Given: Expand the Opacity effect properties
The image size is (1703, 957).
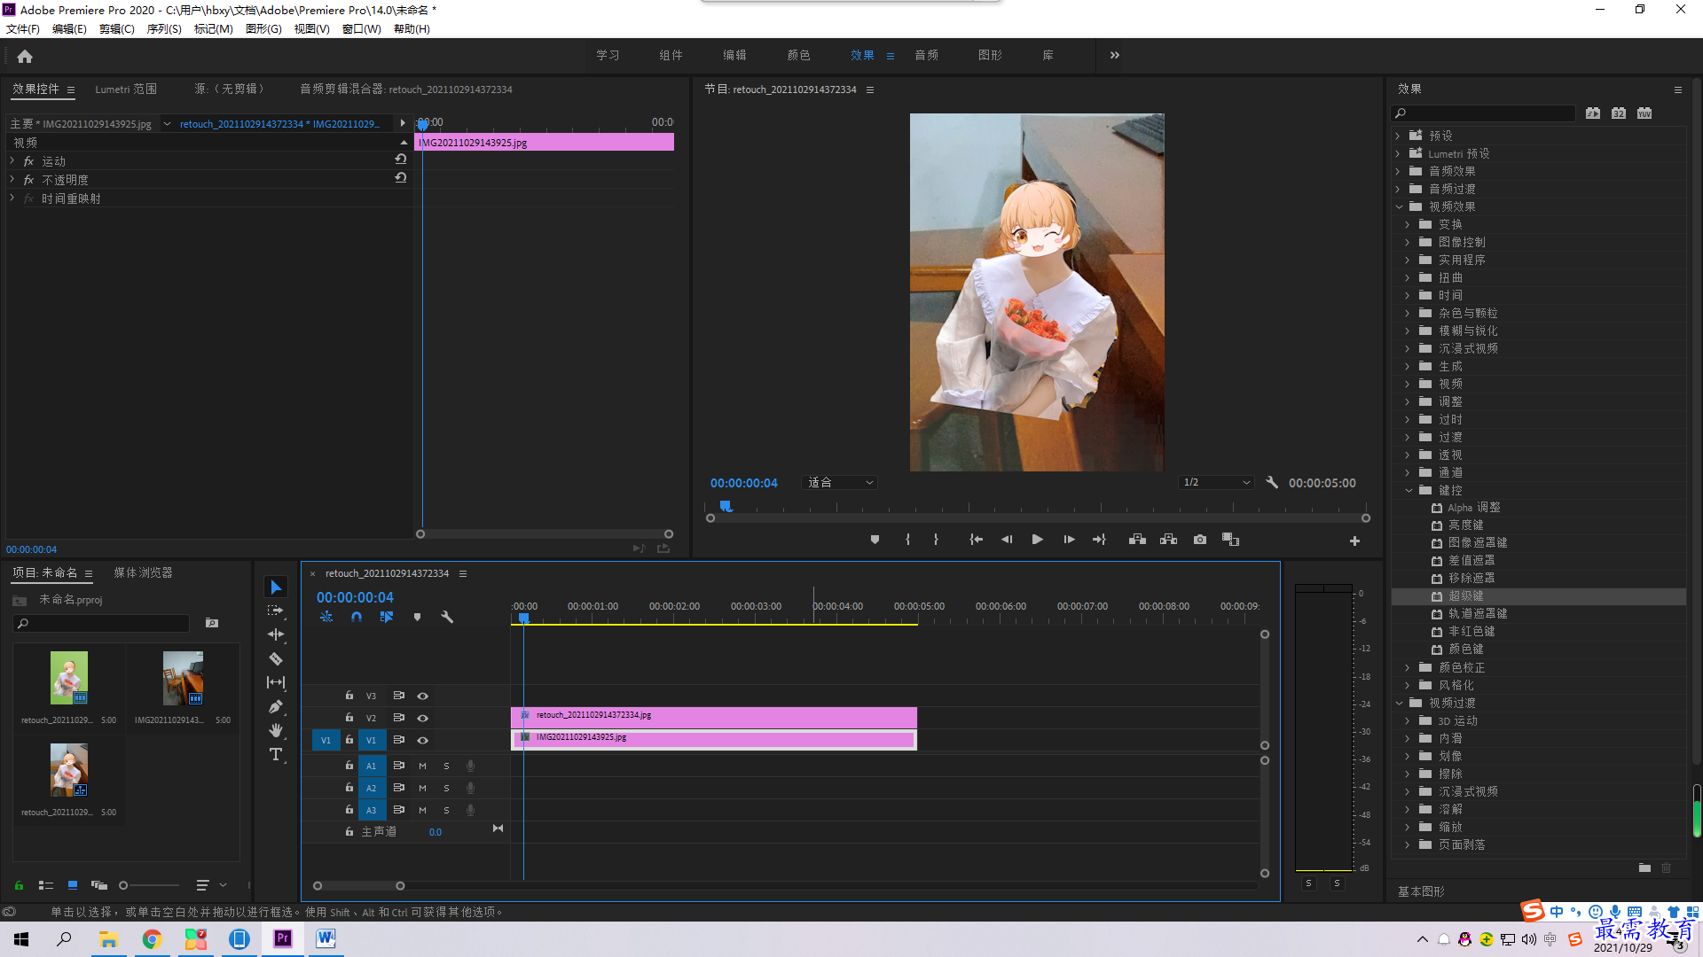Looking at the screenshot, I should tap(12, 180).
